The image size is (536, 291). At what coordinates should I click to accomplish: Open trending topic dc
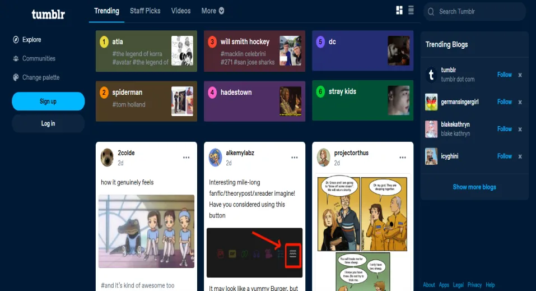click(363, 50)
